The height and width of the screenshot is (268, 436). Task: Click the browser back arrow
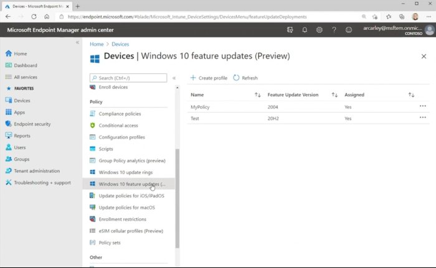tap(7, 17)
